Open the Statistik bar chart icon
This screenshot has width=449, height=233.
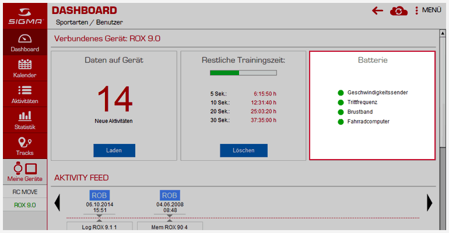click(25, 116)
